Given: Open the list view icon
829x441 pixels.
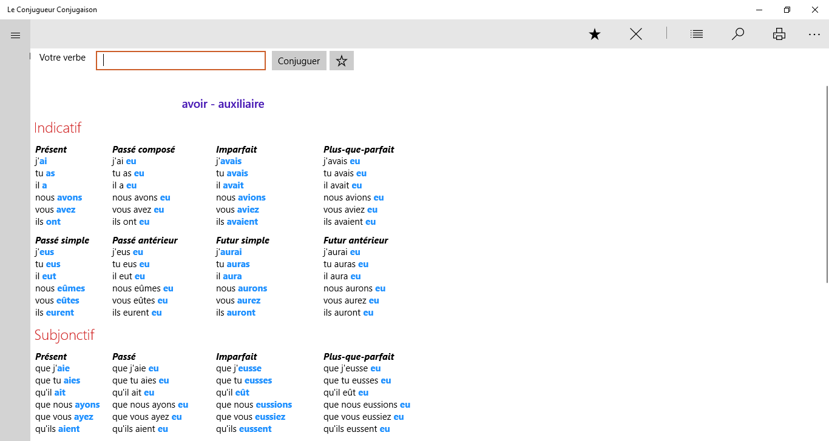Looking at the screenshot, I should pos(697,35).
